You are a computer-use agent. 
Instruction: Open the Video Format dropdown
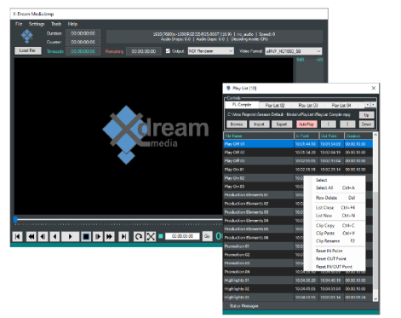[294, 51]
